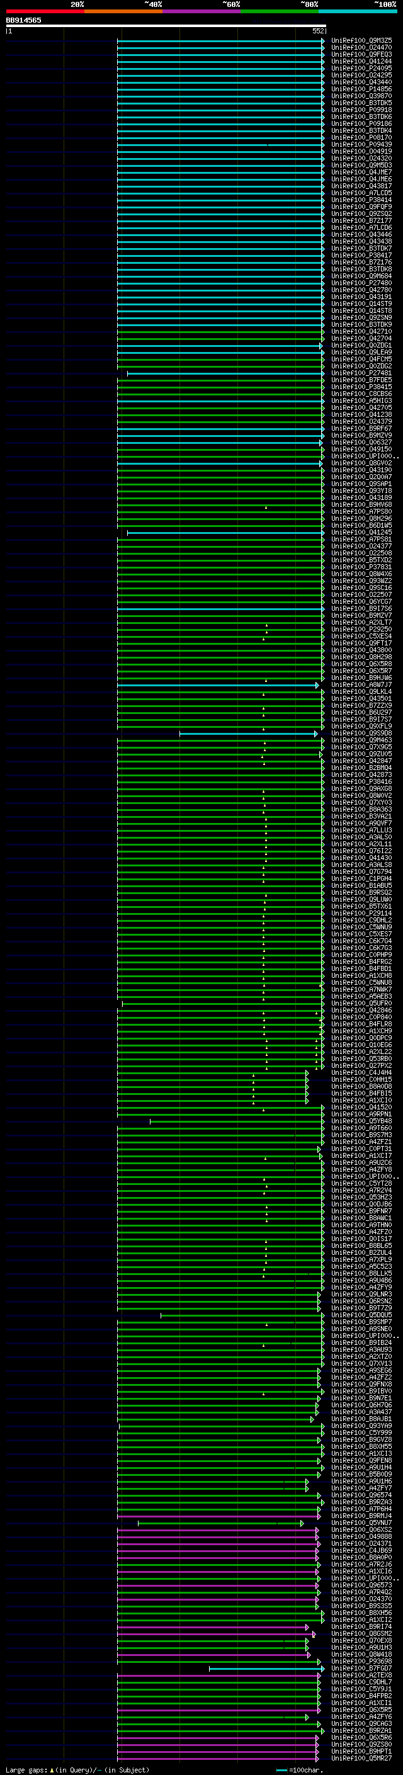
Task: Click the orange ~40% identity legend segment
Action: (x=123, y=11)
